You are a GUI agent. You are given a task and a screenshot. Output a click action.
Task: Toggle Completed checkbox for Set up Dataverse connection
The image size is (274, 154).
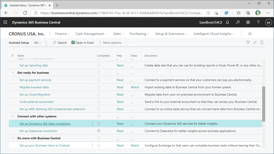[99, 131]
